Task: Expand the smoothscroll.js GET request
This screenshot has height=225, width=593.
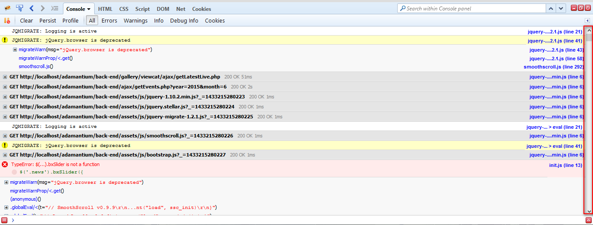Action: tap(5, 136)
